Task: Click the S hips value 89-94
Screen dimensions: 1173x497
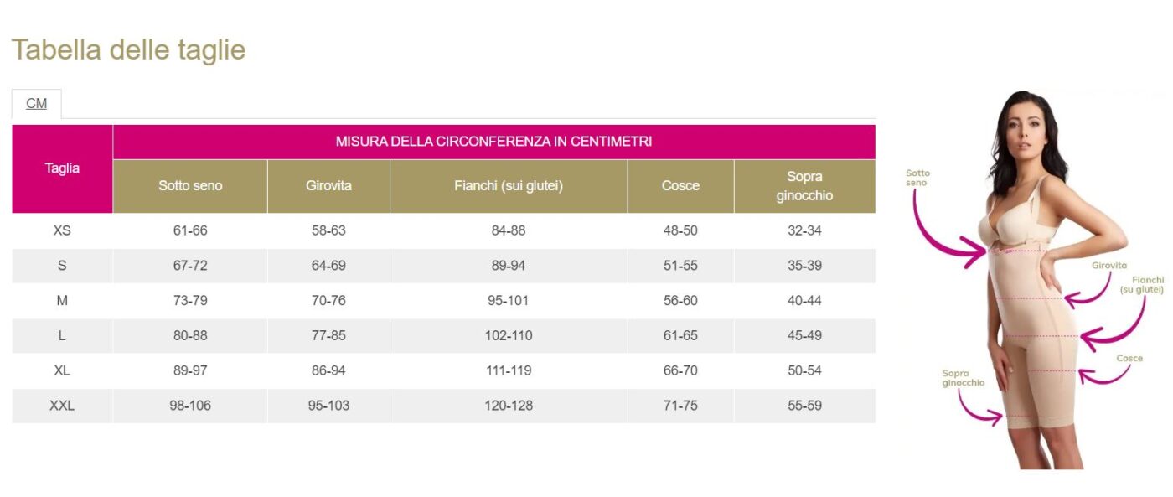Action: 509,266
